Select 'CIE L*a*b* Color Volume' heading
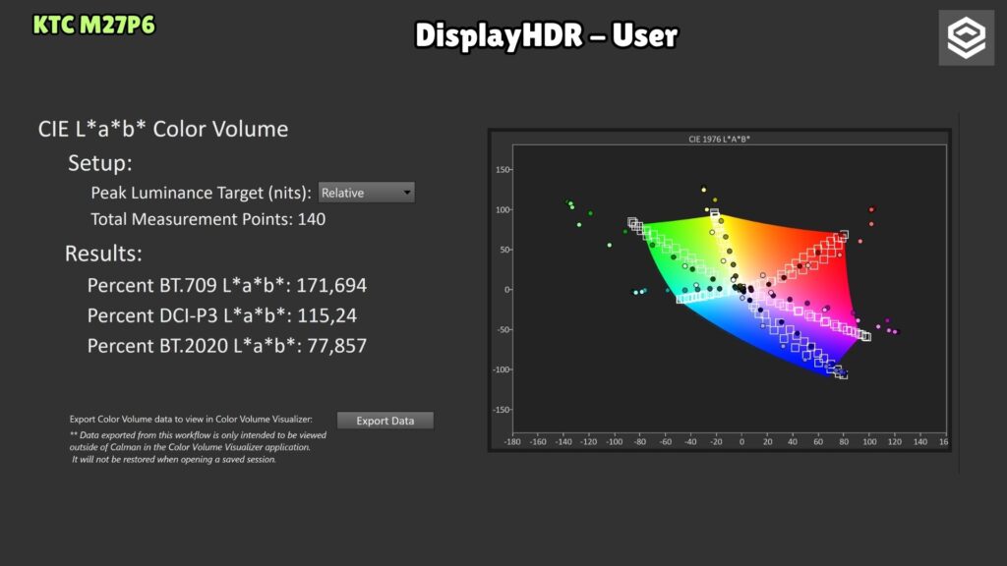The height and width of the screenshot is (566, 1007). point(163,129)
